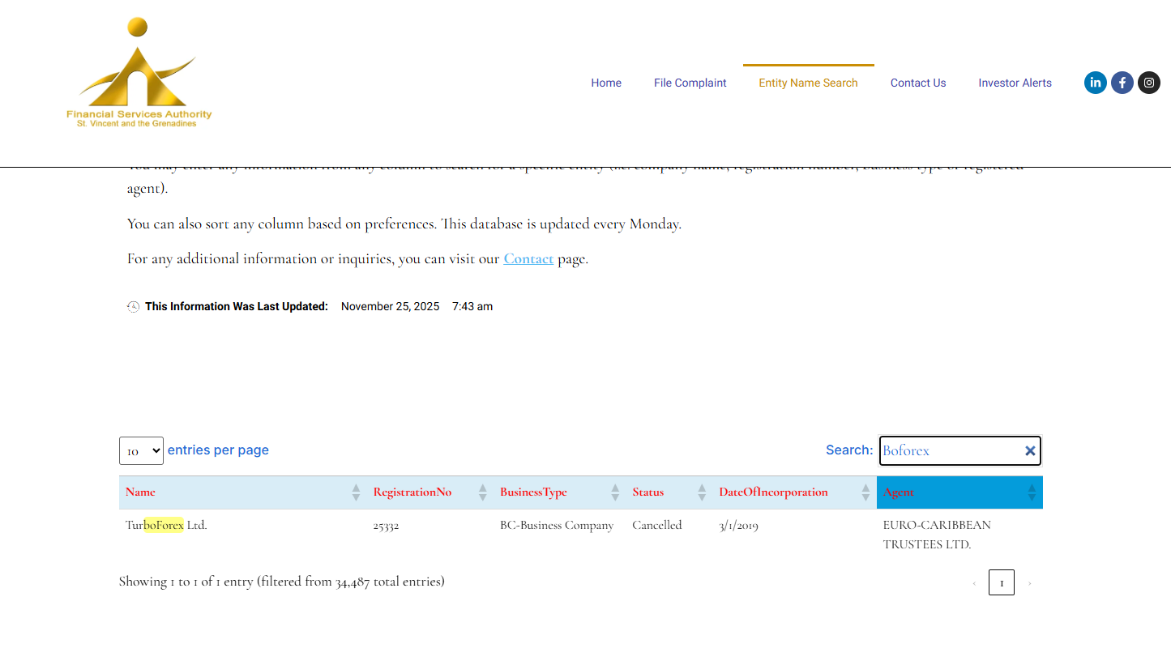The width and height of the screenshot is (1171, 648).
Task: Sort table by Name column arrows
Action: [x=356, y=492]
